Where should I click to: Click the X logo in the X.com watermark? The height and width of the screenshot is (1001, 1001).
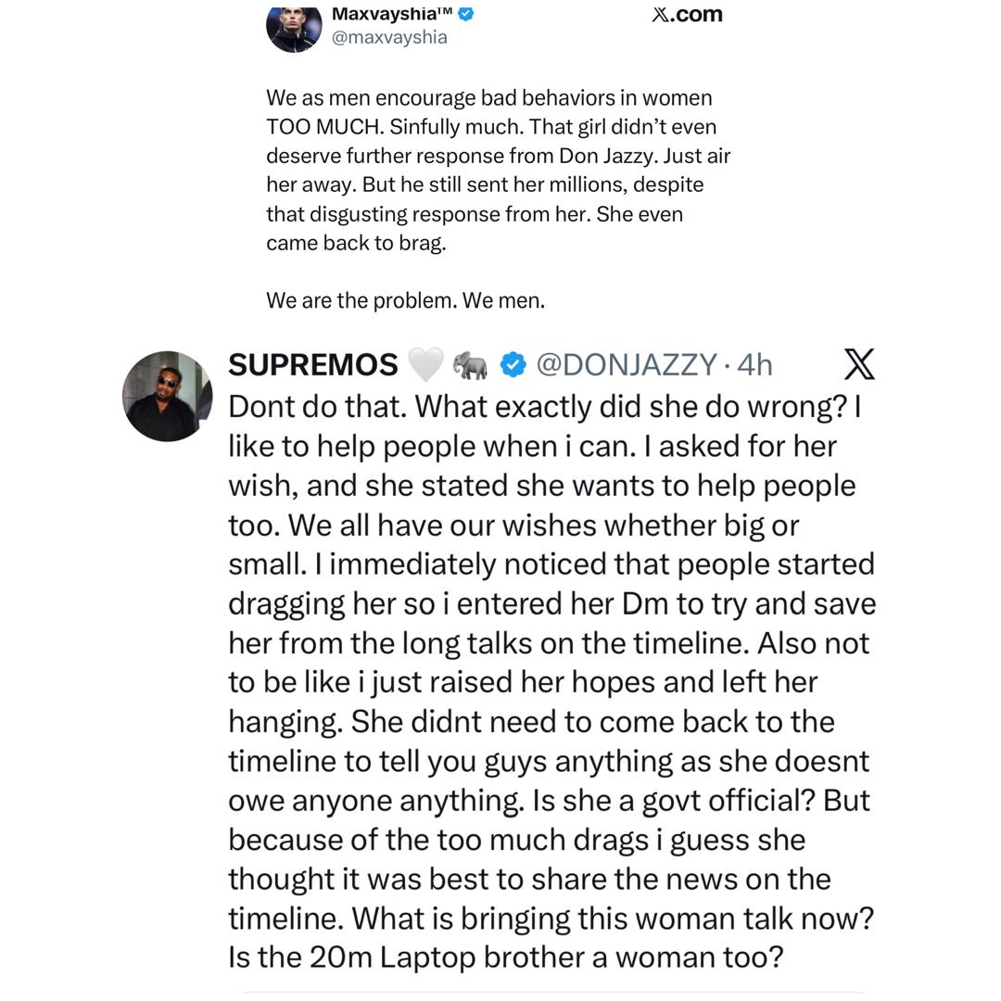tap(662, 15)
